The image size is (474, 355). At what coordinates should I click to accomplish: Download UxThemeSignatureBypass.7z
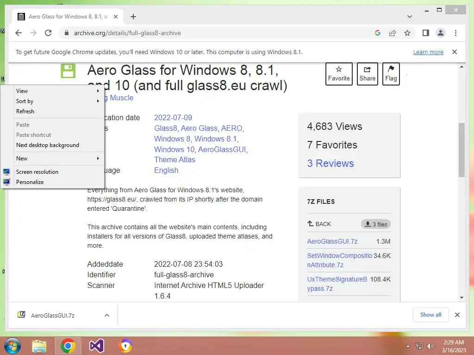pyautogui.click(x=337, y=284)
